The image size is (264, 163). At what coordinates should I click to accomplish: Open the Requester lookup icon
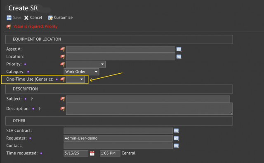[x=176, y=138]
